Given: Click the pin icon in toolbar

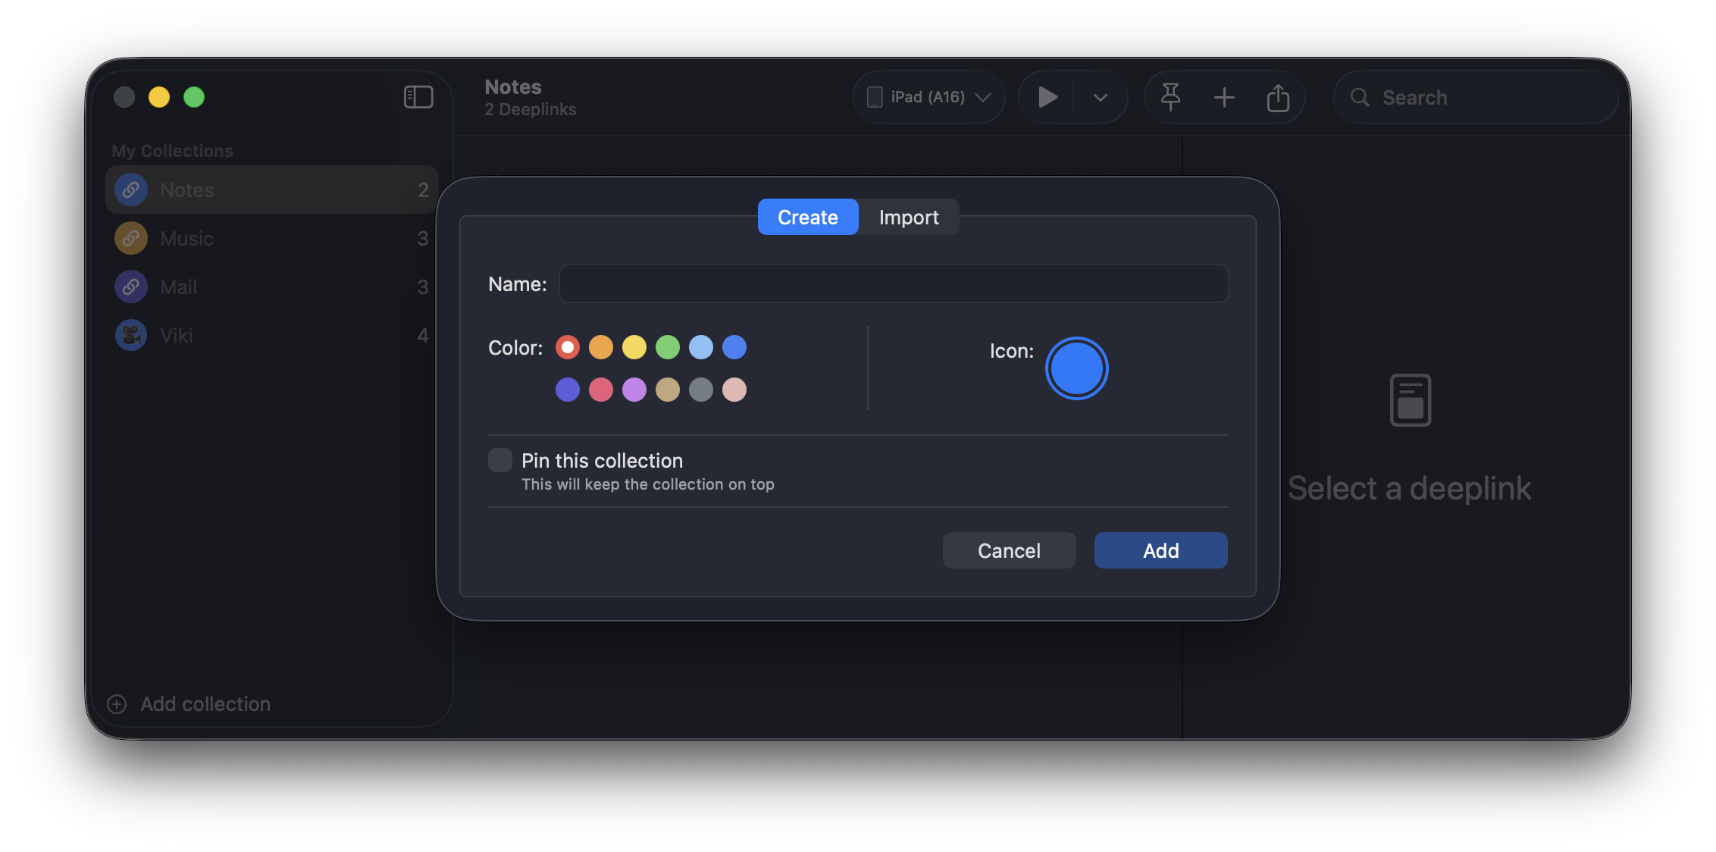Looking at the screenshot, I should 1170,97.
